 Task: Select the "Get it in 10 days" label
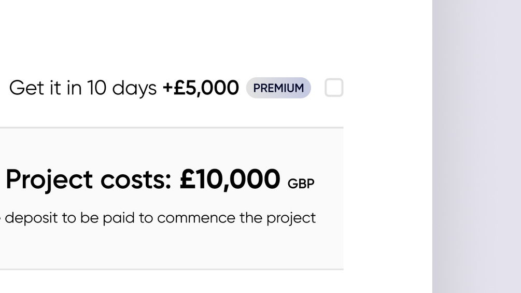tap(83, 88)
